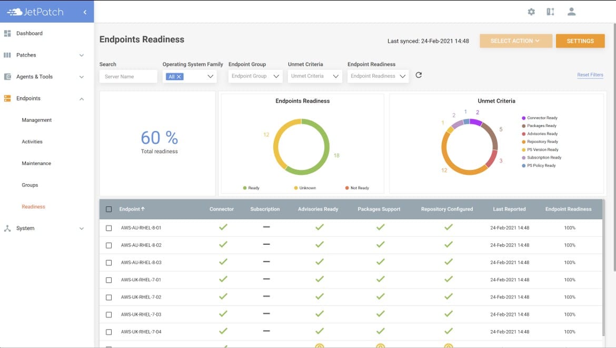616x348 pixels.
Task: Expand the System menu chevron
Action: [82, 228]
